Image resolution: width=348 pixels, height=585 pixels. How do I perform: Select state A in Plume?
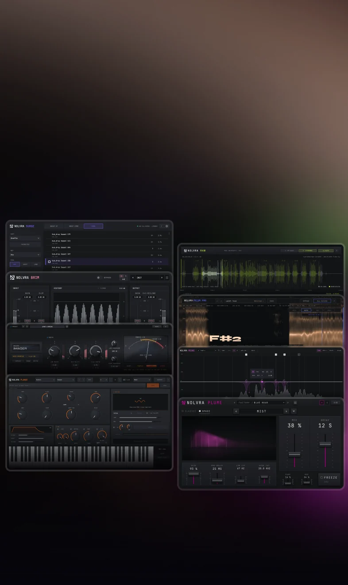click(x=322, y=402)
